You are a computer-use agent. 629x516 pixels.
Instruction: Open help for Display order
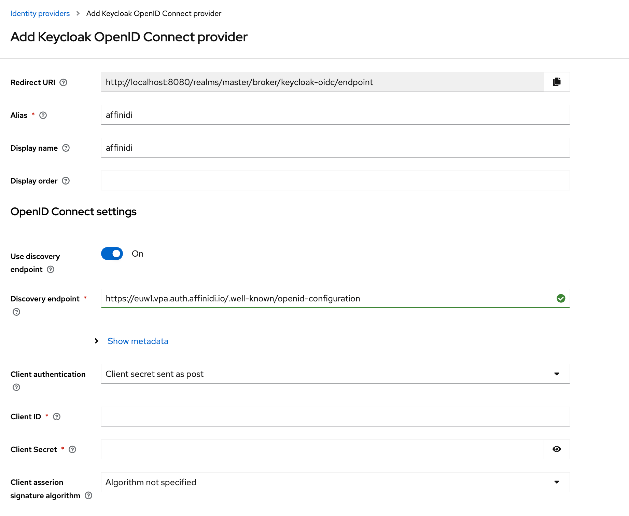65,181
